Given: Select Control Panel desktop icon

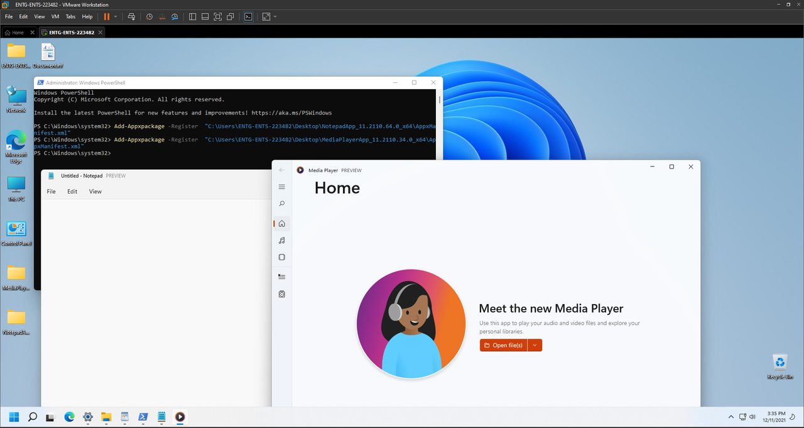Looking at the screenshot, I should 16,233.
